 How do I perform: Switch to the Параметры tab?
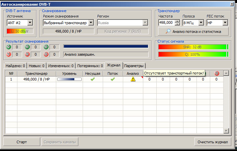134,66
